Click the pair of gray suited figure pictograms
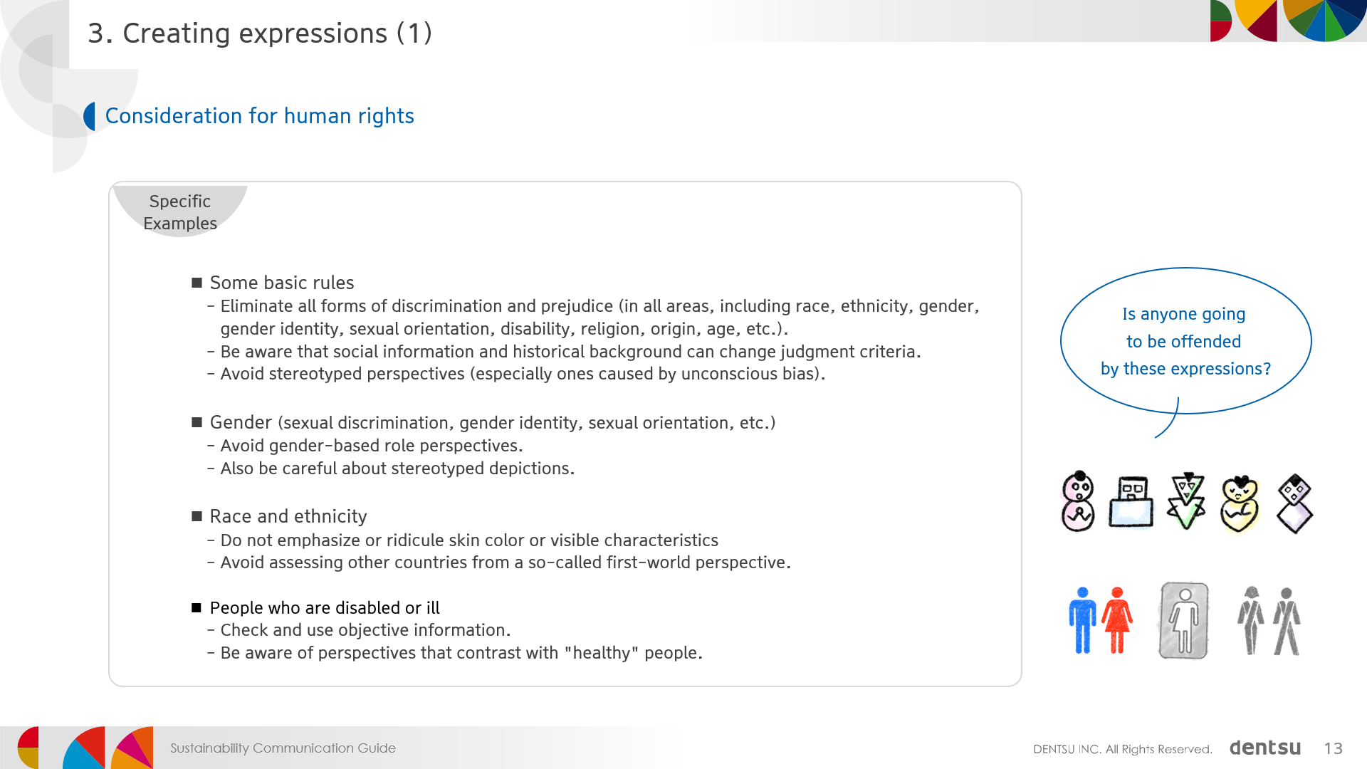This screenshot has height=769, width=1367. 1269,621
